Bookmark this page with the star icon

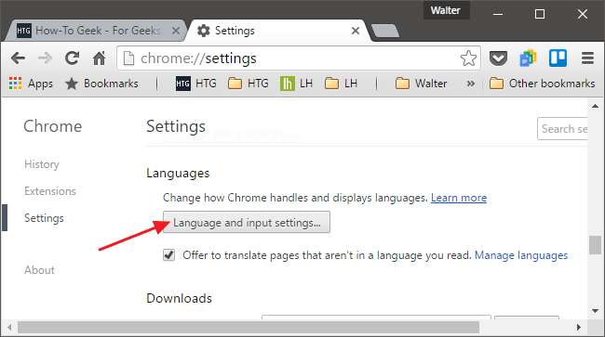point(468,58)
